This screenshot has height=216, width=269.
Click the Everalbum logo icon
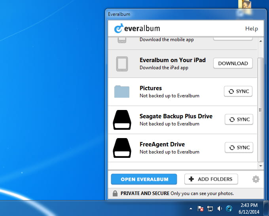[x=119, y=28]
